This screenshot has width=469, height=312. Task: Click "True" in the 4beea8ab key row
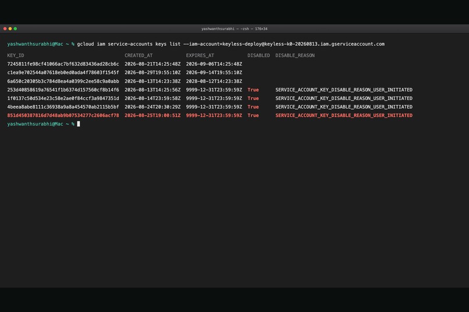coord(253,107)
